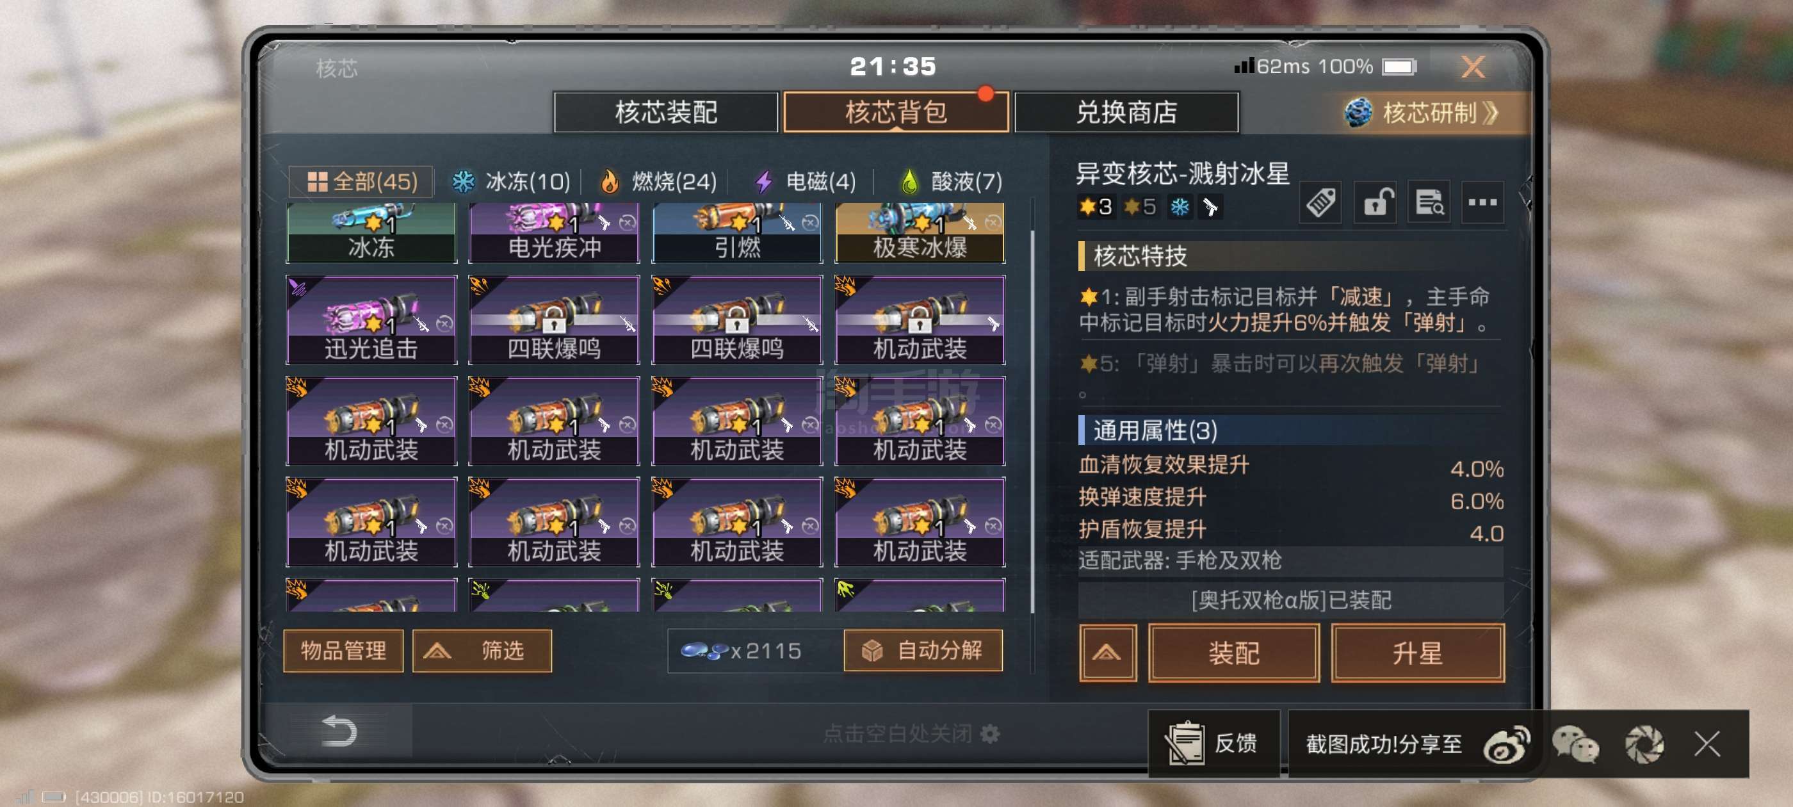Filter cores by 酸液(7) type
Image resolution: width=1793 pixels, height=807 pixels.
click(952, 182)
